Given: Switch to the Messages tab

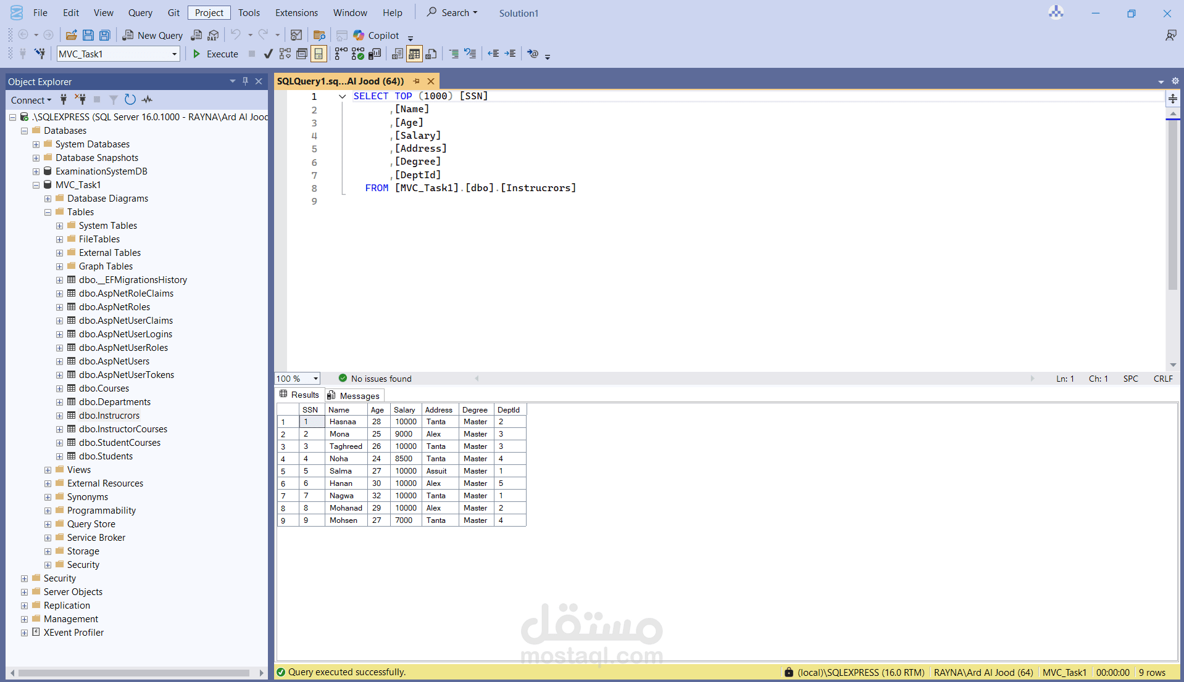Looking at the screenshot, I should 354,395.
